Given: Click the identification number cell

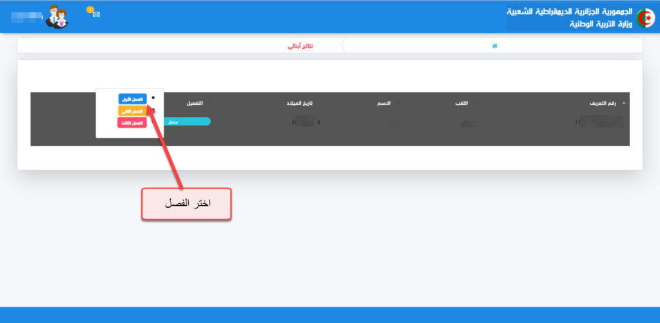Looking at the screenshot, I should click(x=599, y=123).
